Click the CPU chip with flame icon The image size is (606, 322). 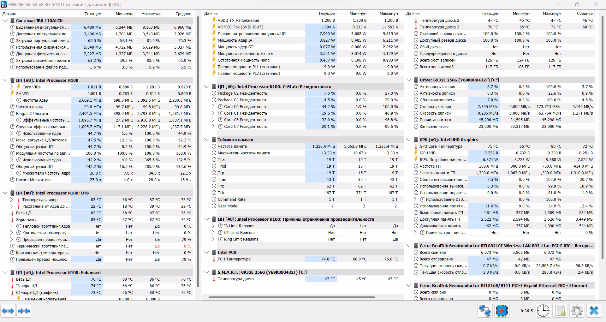click(x=501, y=311)
